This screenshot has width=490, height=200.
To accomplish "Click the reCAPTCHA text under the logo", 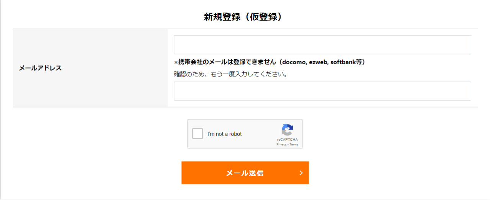I will (287, 140).
